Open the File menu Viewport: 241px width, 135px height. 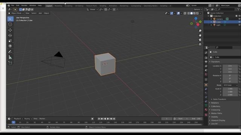point(12,6)
